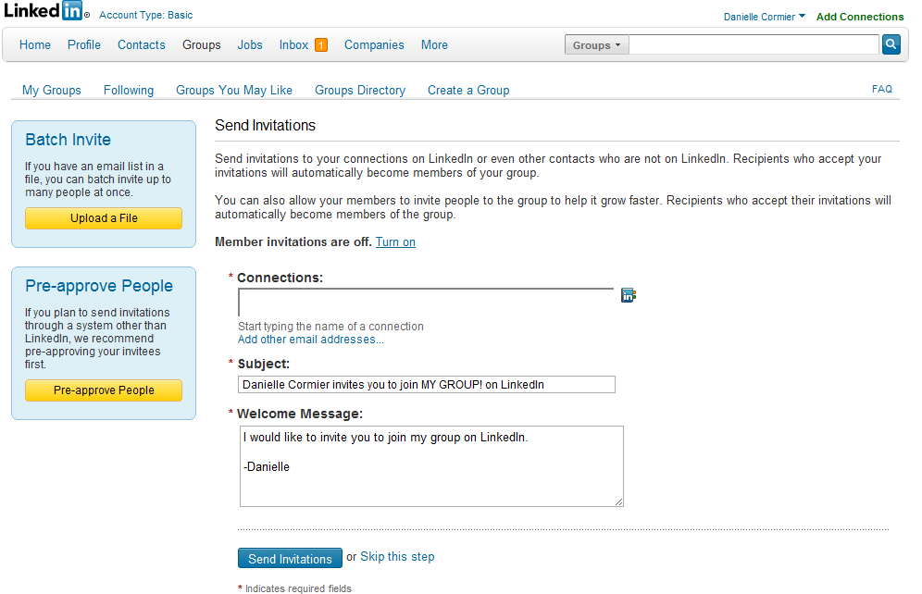
Task: Click the Pre-approve People heading
Action: click(x=99, y=286)
